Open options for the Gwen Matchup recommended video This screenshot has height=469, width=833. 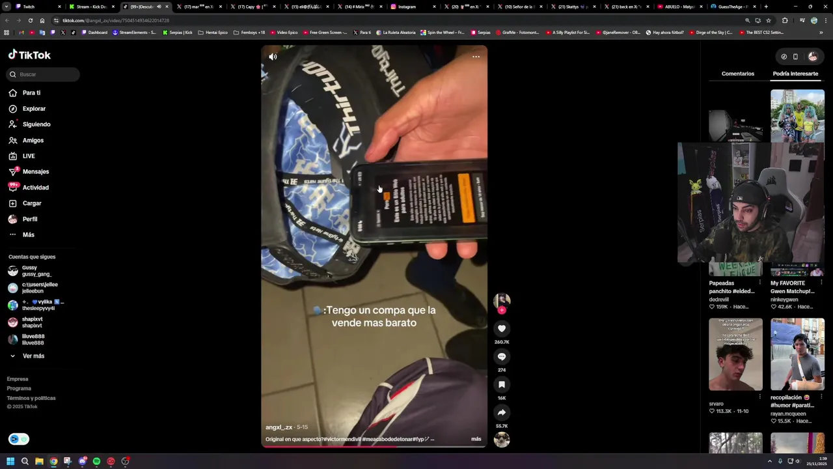(821, 283)
